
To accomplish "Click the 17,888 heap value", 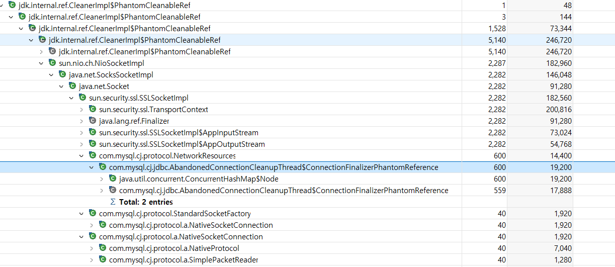I will [x=561, y=190].
